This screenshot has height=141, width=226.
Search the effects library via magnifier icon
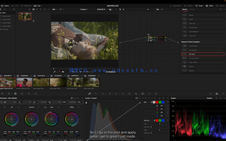tap(221, 9)
